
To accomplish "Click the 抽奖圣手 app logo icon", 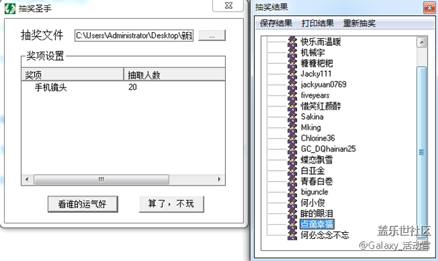I will coord(10,8).
